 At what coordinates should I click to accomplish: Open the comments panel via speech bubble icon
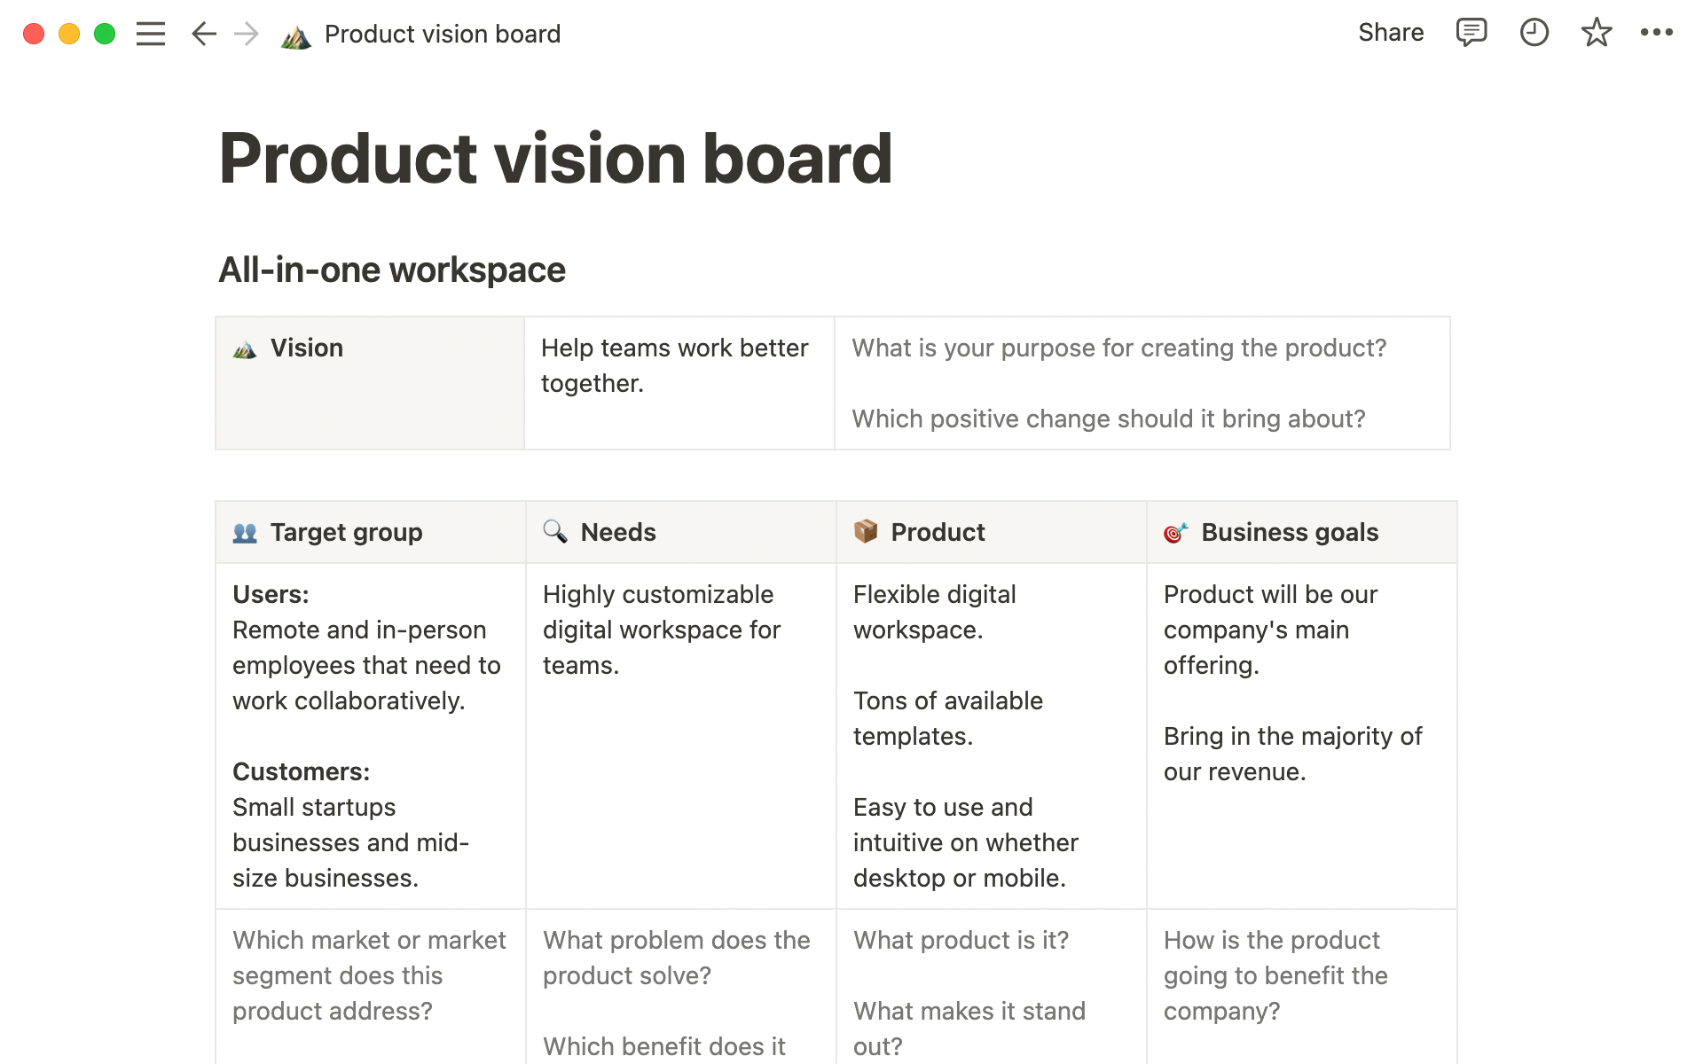[x=1470, y=33]
